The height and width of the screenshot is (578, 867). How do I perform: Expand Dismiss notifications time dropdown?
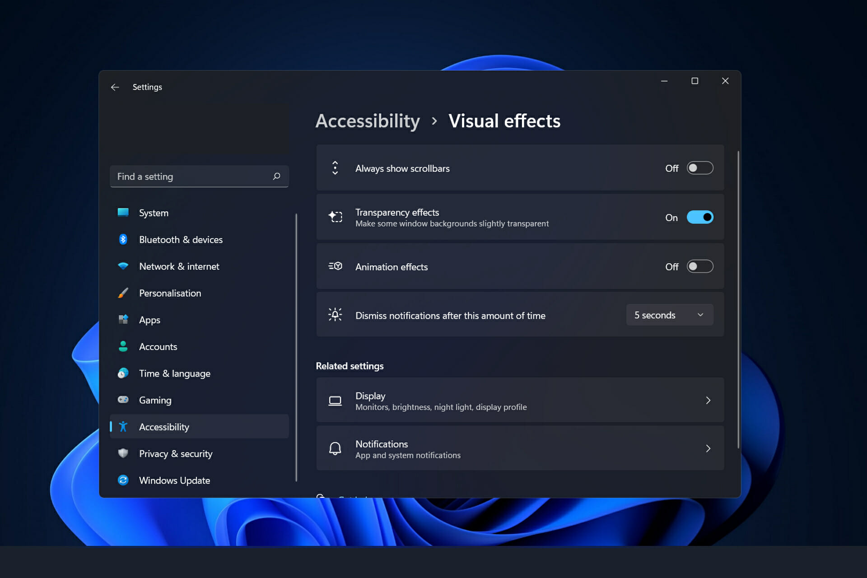tap(669, 315)
